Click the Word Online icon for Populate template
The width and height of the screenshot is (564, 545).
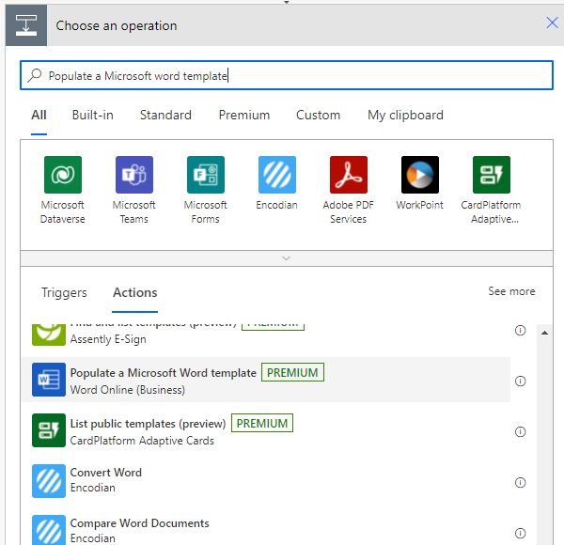(x=49, y=380)
